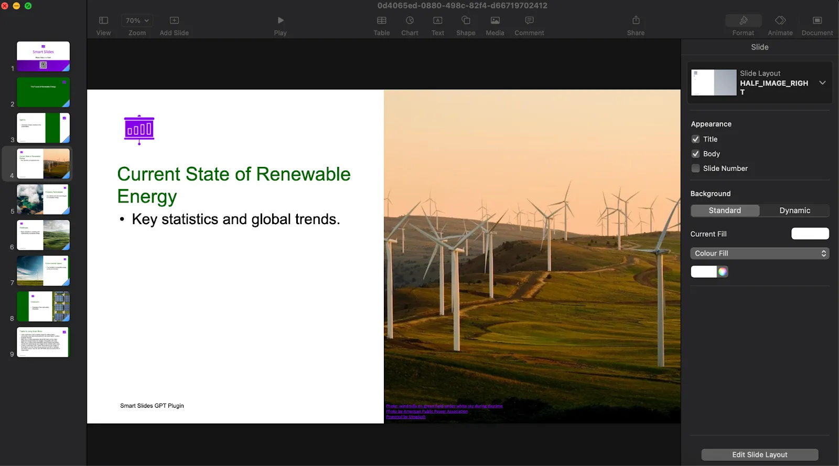Uncheck the Title checkbox
839x466 pixels.
click(x=696, y=139)
